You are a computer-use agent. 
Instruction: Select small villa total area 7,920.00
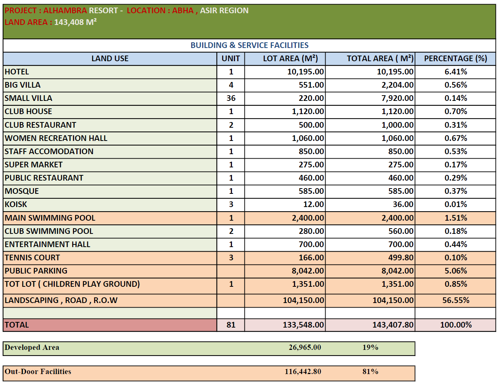[397, 98]
